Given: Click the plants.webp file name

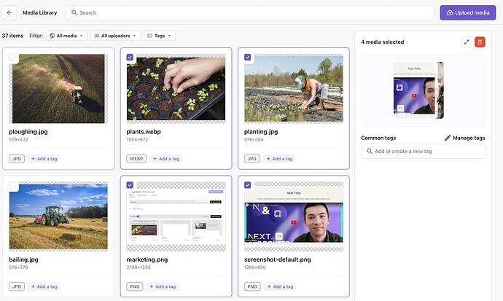Looking at the screenshot, I should (144, 132).
